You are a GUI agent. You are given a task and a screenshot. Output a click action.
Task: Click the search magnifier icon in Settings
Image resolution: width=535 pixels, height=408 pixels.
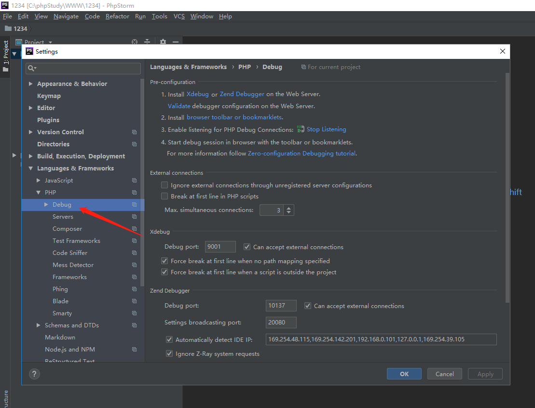[x=32, y=68]
